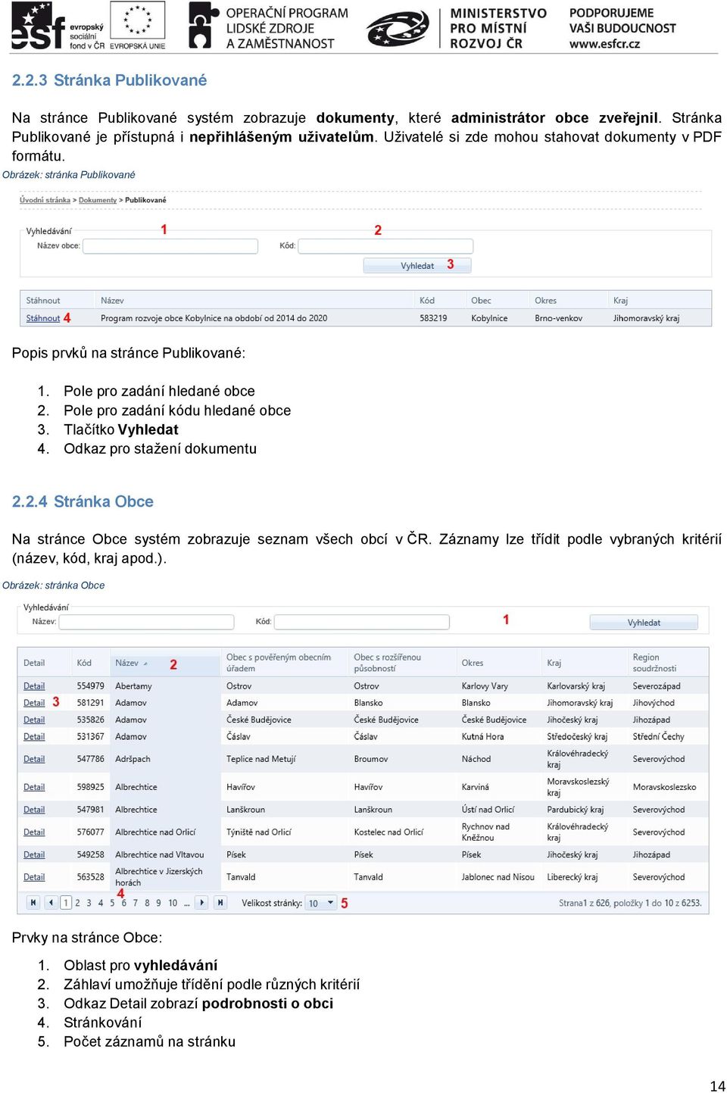Go to page 7 in pagination
727x1093 pixels.
coord(136,903)
